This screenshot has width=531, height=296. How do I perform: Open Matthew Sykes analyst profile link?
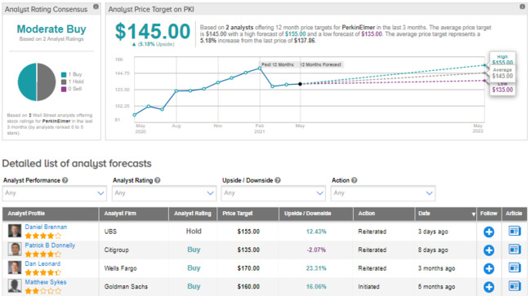pos(46,282)
